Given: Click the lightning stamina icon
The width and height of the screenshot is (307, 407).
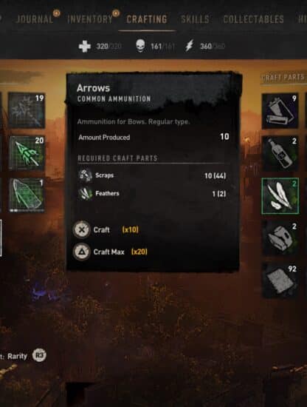Looking at the screenshot, I should point(189,46).
